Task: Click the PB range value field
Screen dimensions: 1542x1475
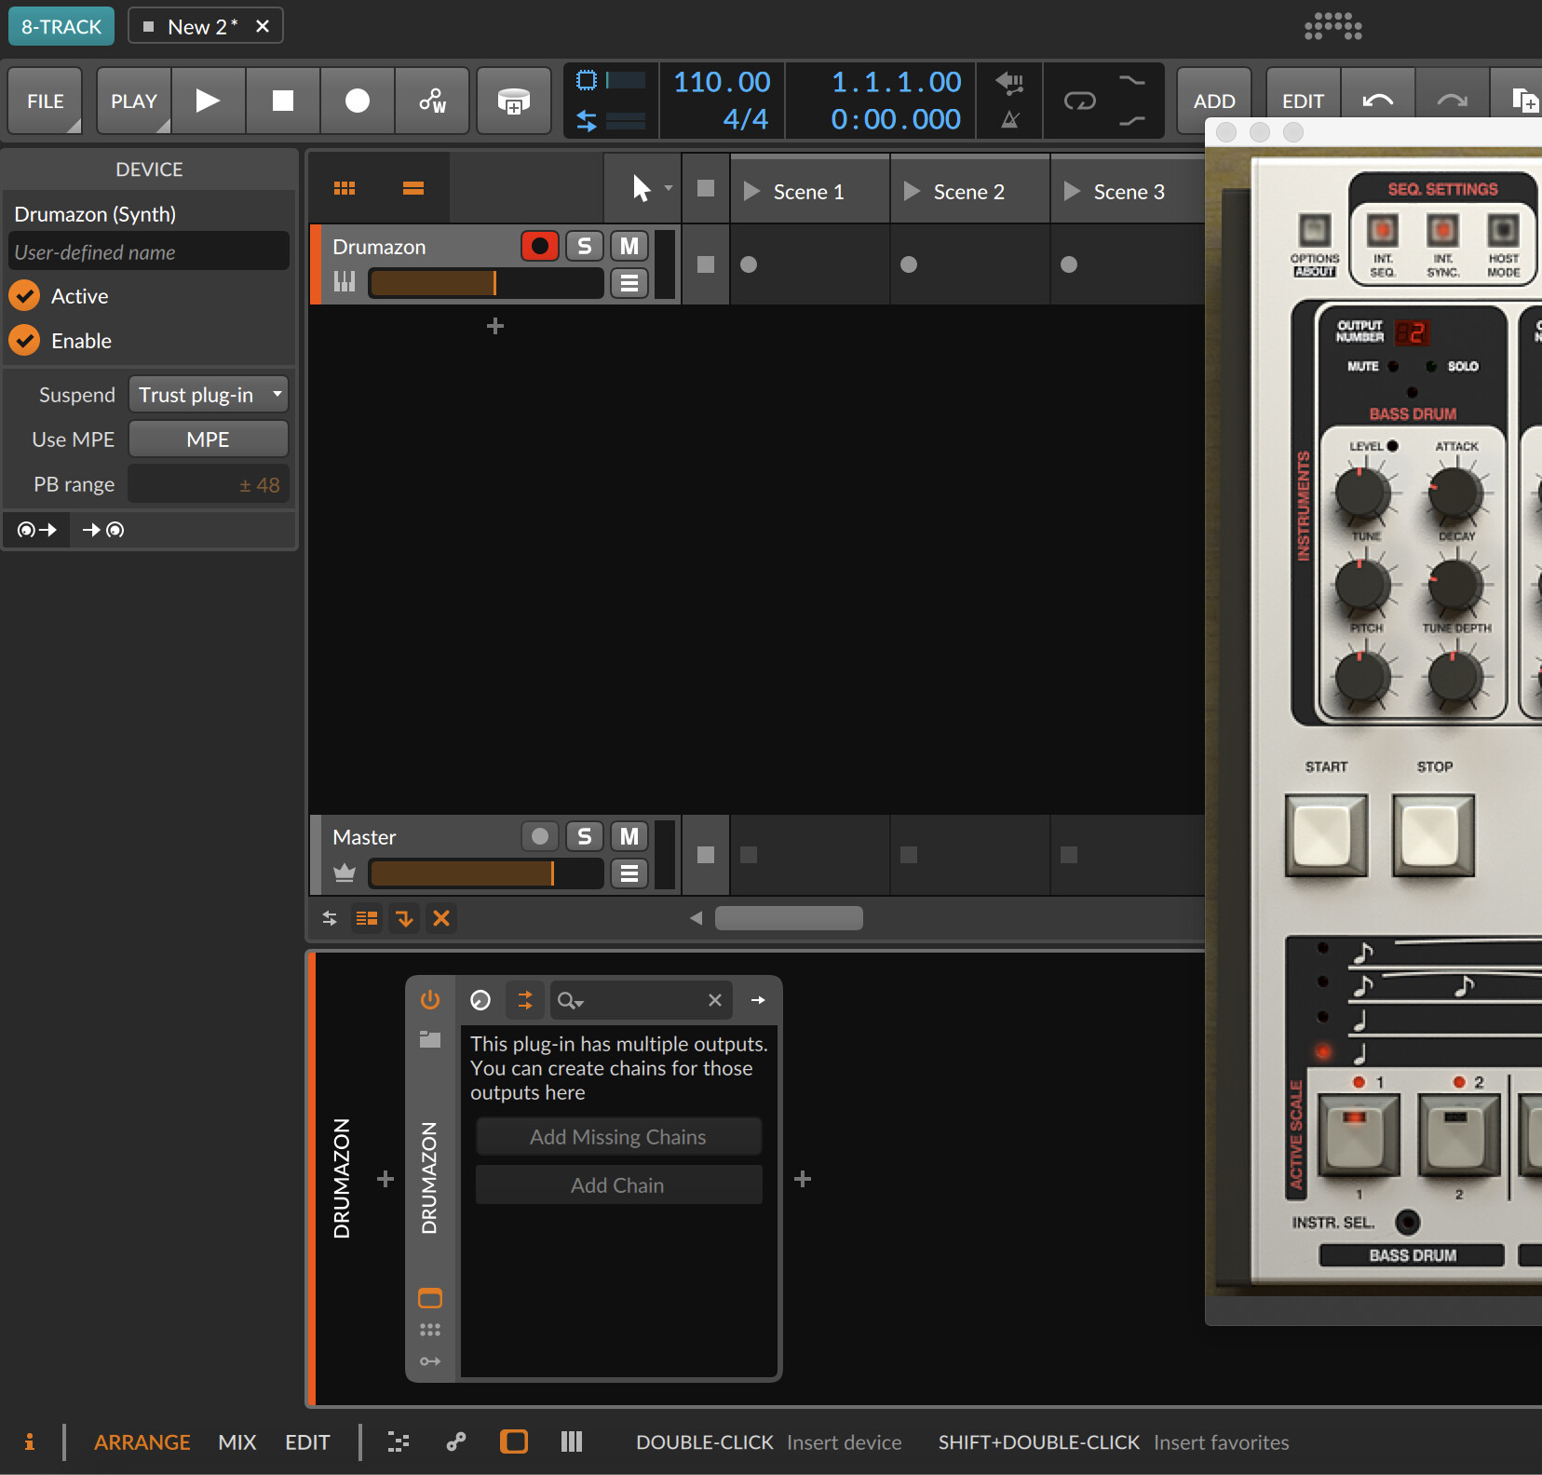Action: click(208, 484)
